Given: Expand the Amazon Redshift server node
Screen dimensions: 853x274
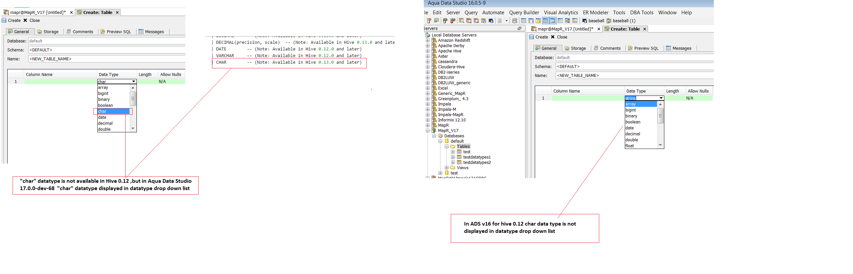Looking at the screenshot, I should click(428, 40).
